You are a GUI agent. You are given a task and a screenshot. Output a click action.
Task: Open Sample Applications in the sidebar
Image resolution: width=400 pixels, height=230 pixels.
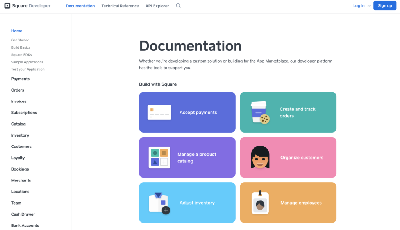27,62
